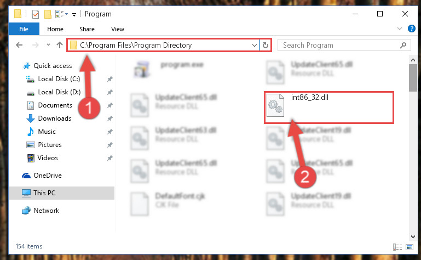This screenshot has height=260, width=421.
Task: Open the File menu
Action: point(24,29)
